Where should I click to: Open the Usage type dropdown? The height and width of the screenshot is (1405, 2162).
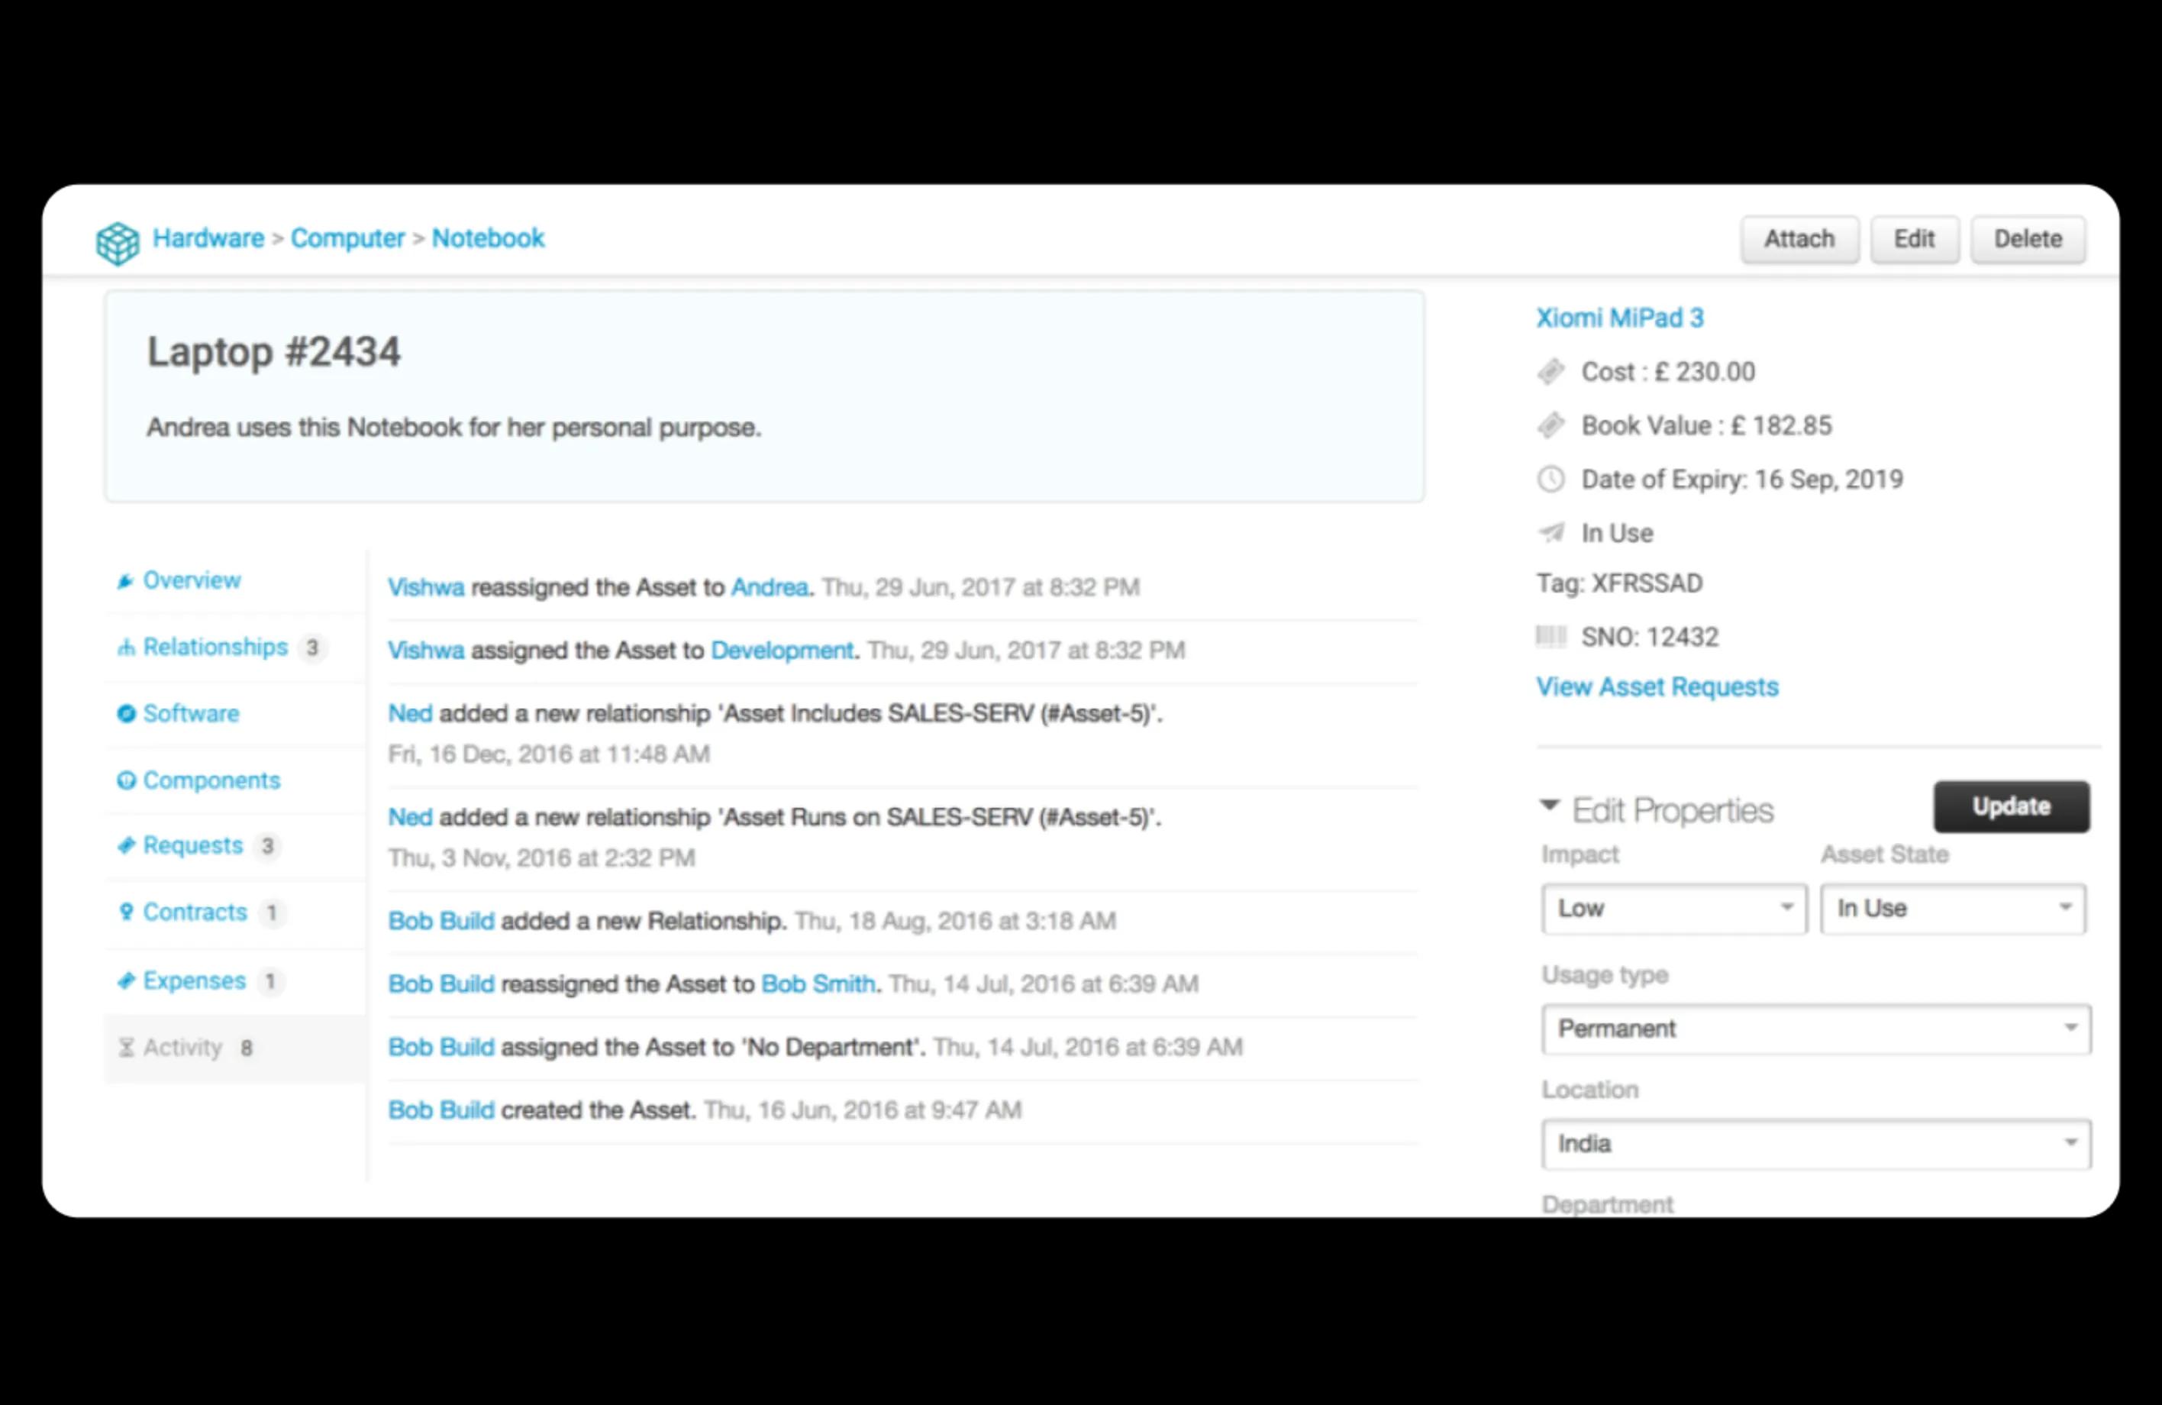1816,1029
